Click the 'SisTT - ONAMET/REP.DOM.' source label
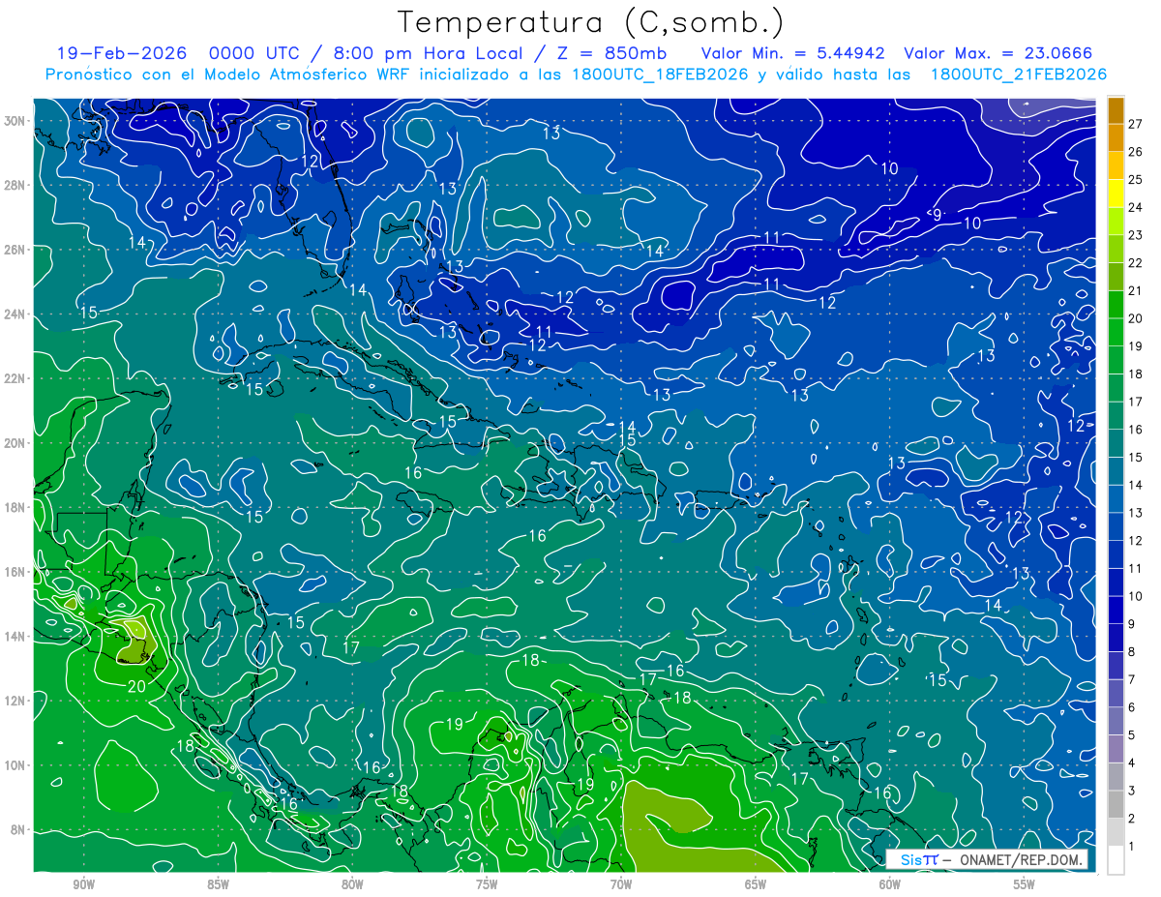1161x897 pixels. (989, 860)
